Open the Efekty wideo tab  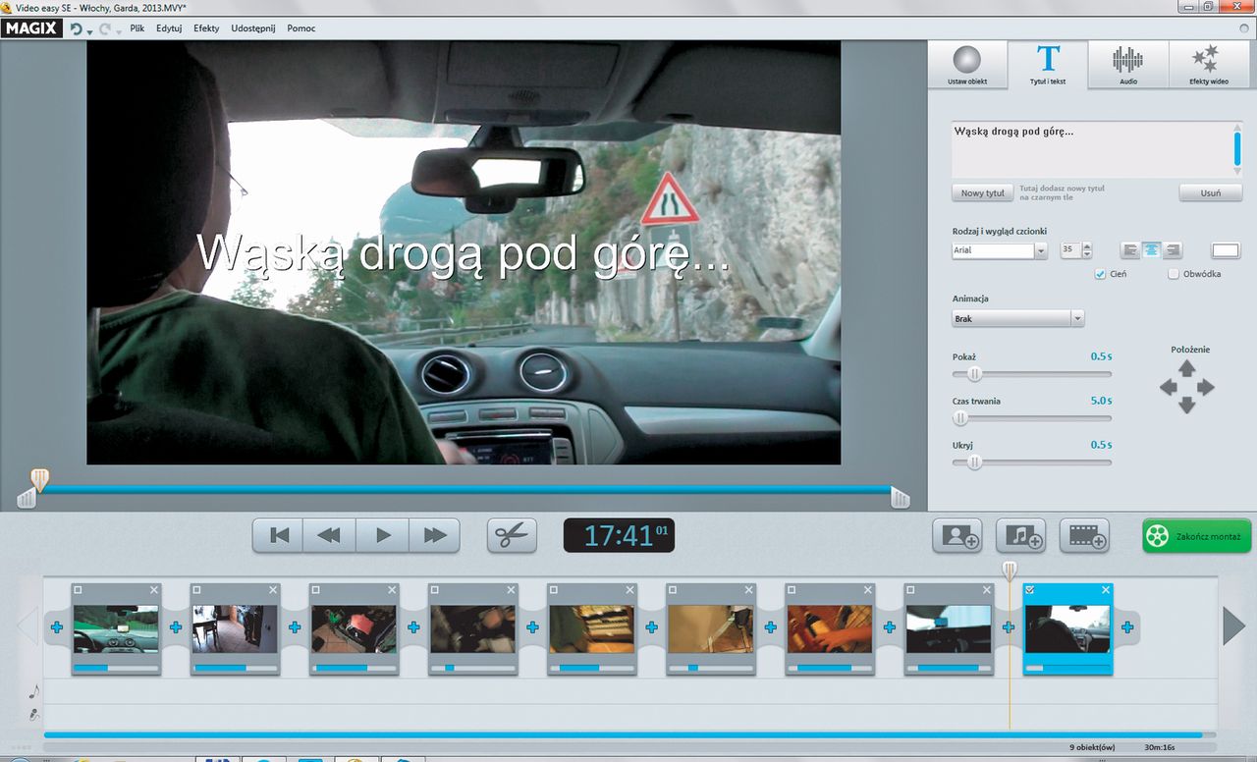1209,65
